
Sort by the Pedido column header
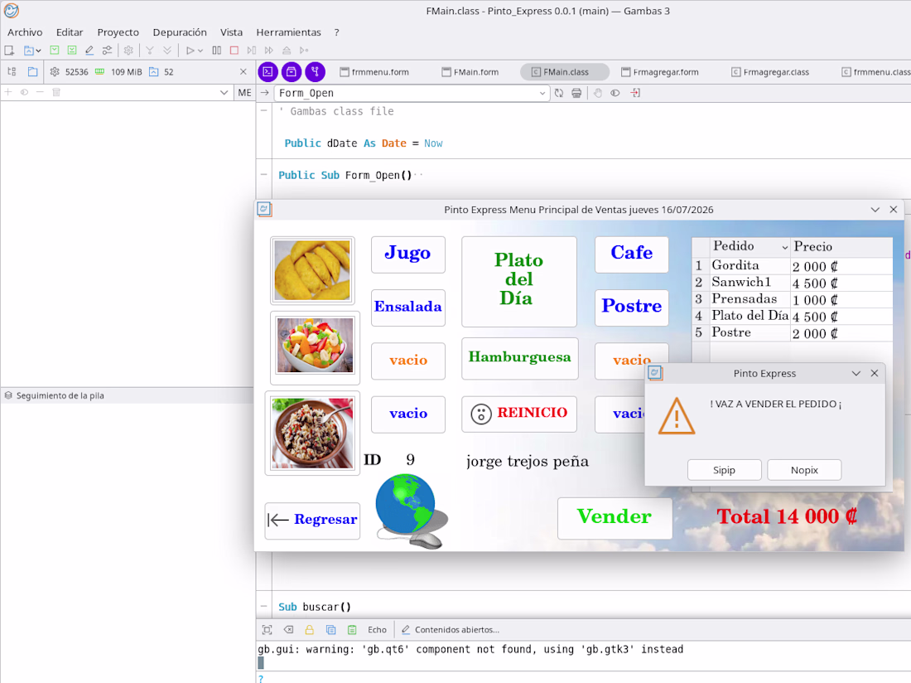[x=750, y=246]
